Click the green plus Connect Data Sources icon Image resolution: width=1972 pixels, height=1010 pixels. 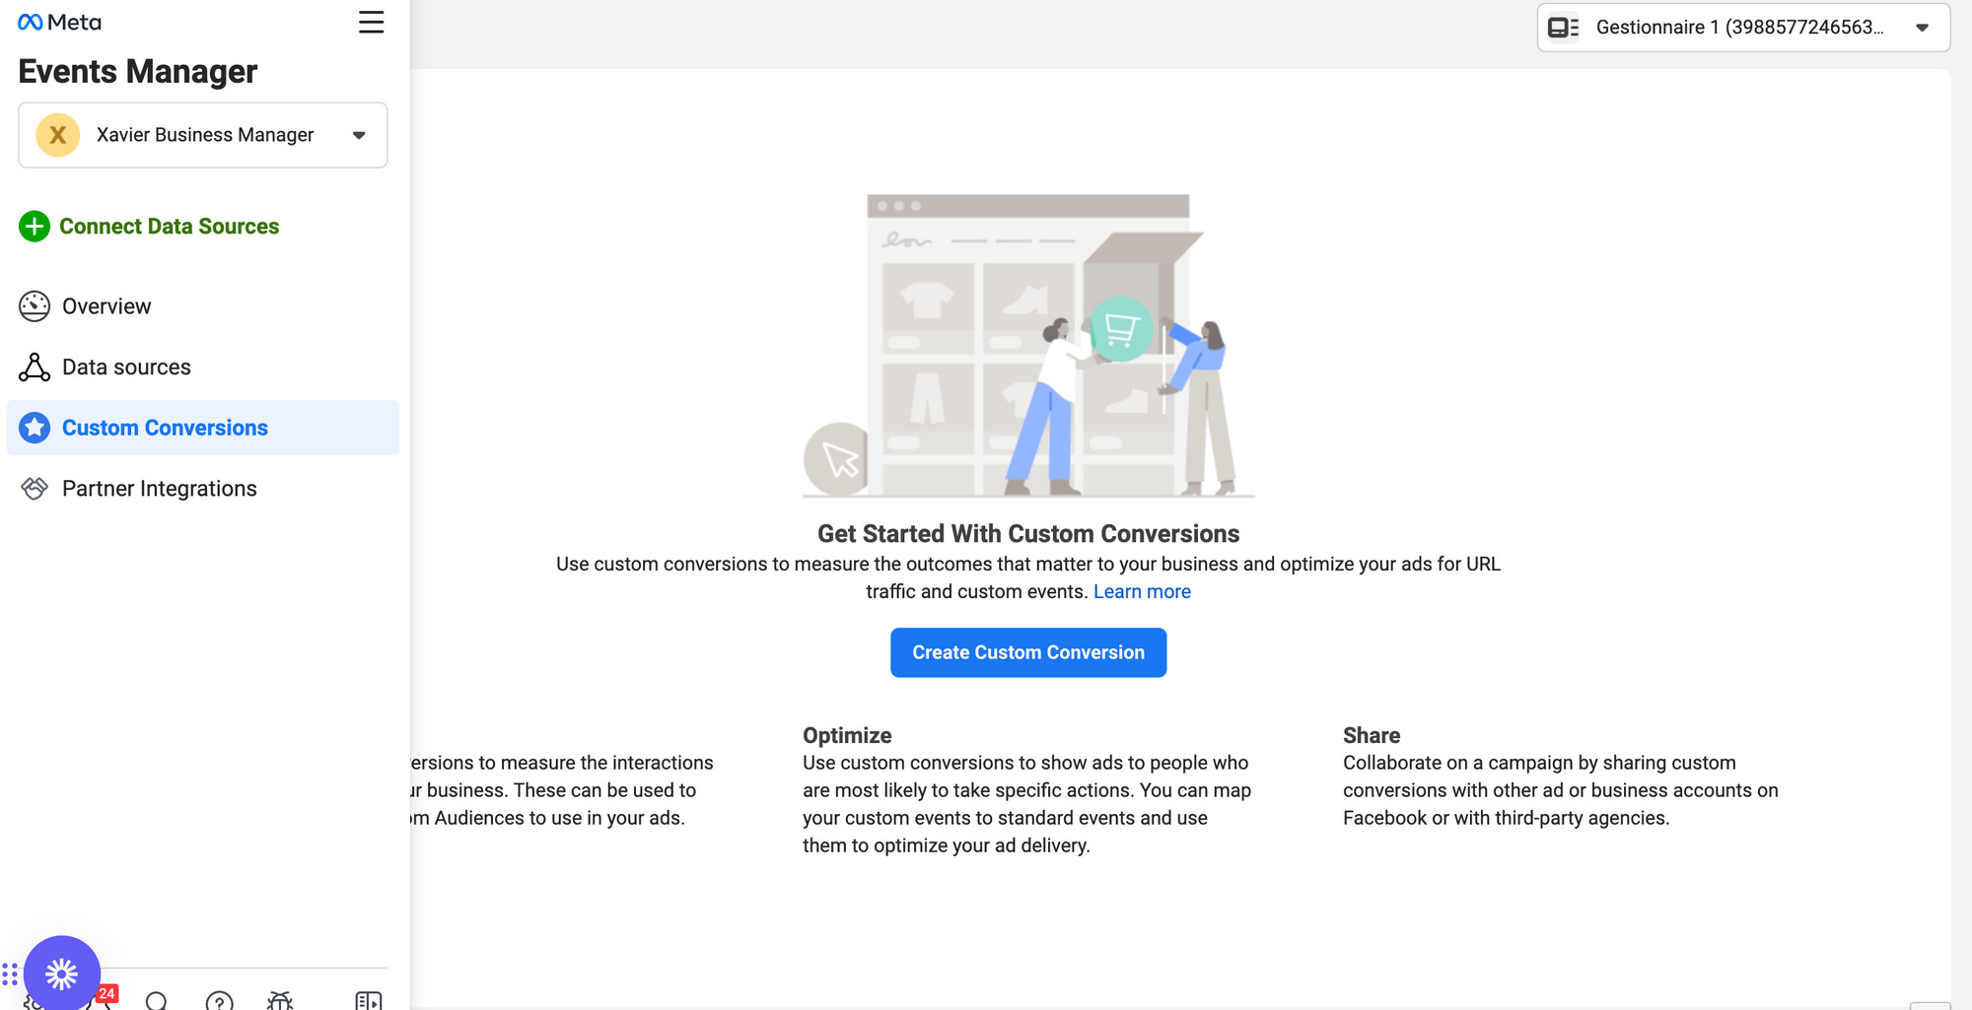(34, 226)
